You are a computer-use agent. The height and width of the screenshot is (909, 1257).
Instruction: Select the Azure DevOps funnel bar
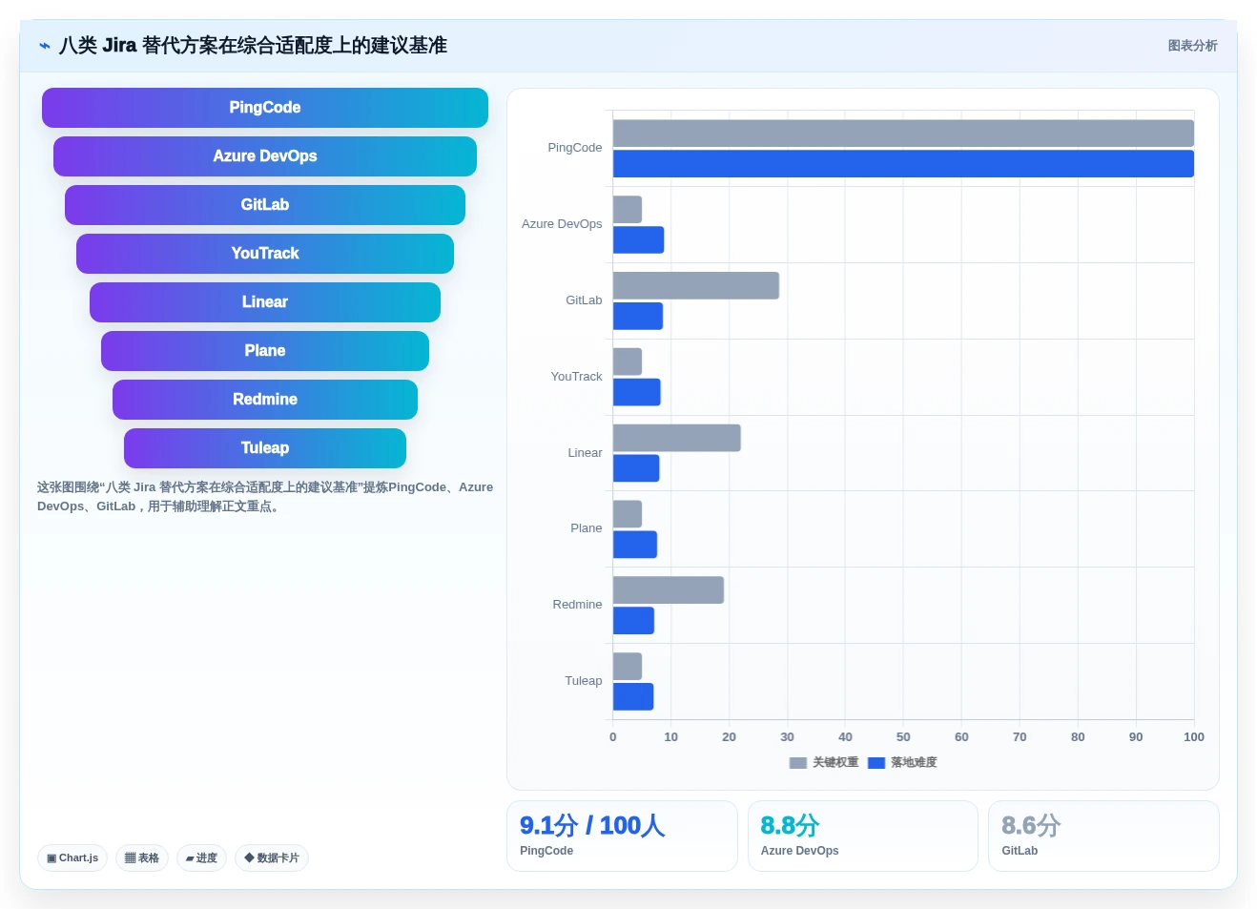pyautogui.click(x=265, y=156)
